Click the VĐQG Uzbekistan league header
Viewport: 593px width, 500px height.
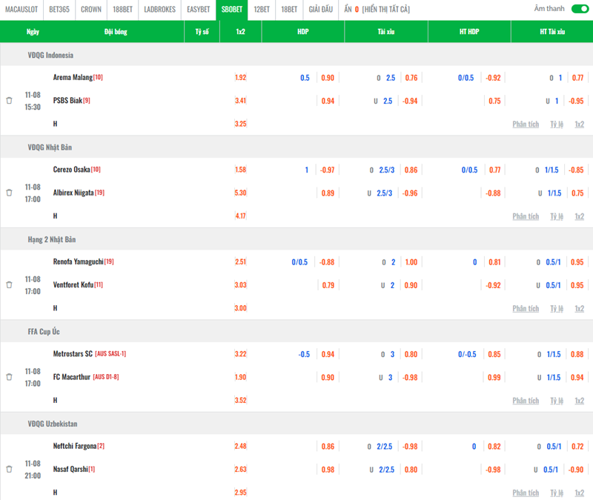coord(53,424)
